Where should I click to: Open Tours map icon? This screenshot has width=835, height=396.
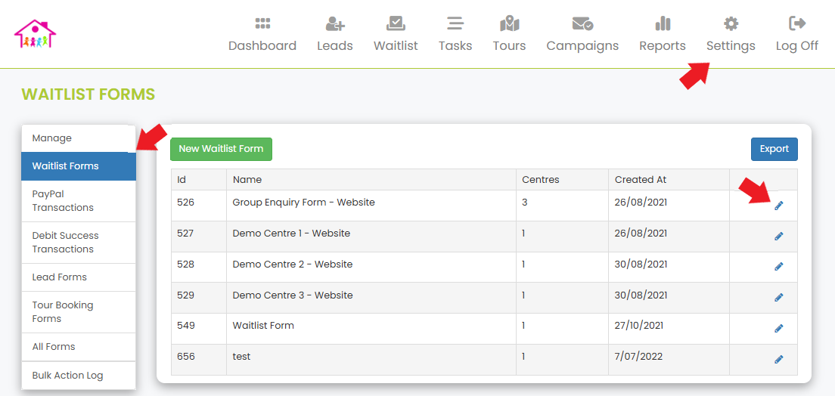pyautogui.click(x=510, y=23)
